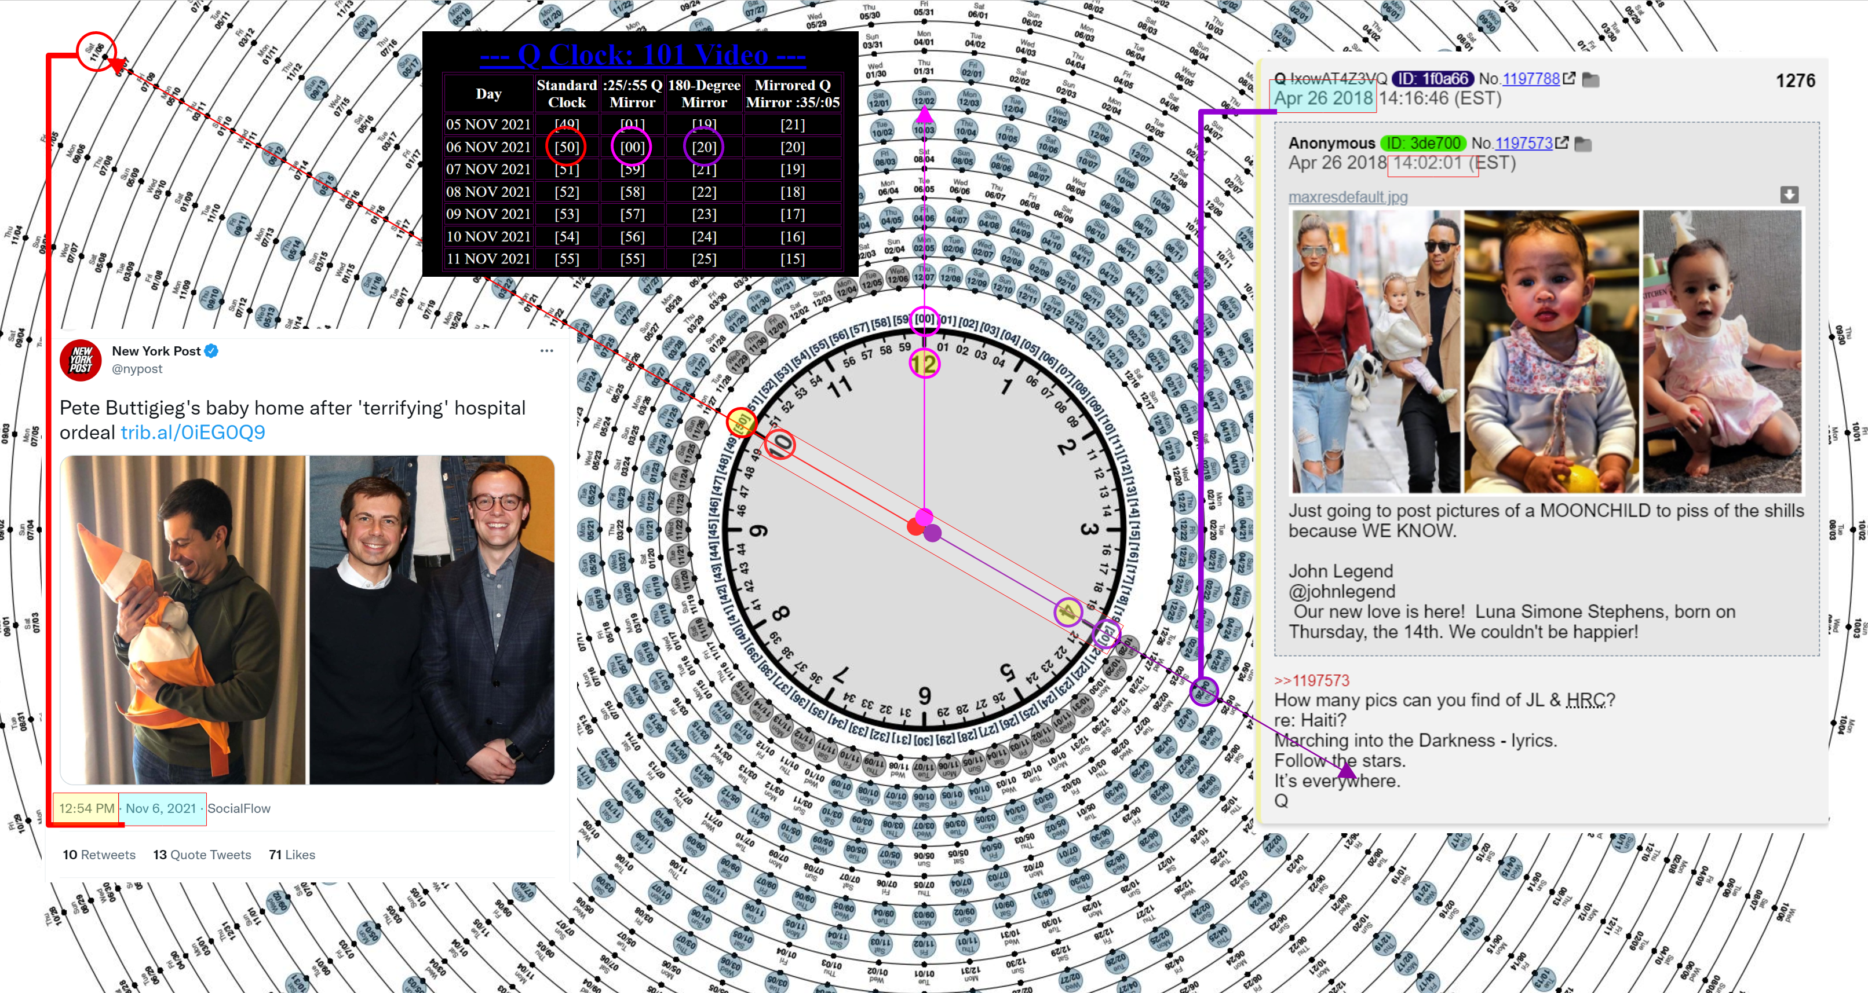Open the trib.al/0iEG0Q9 link in the tweet
Screen dimensions: 1868x993
click(193, 432)
